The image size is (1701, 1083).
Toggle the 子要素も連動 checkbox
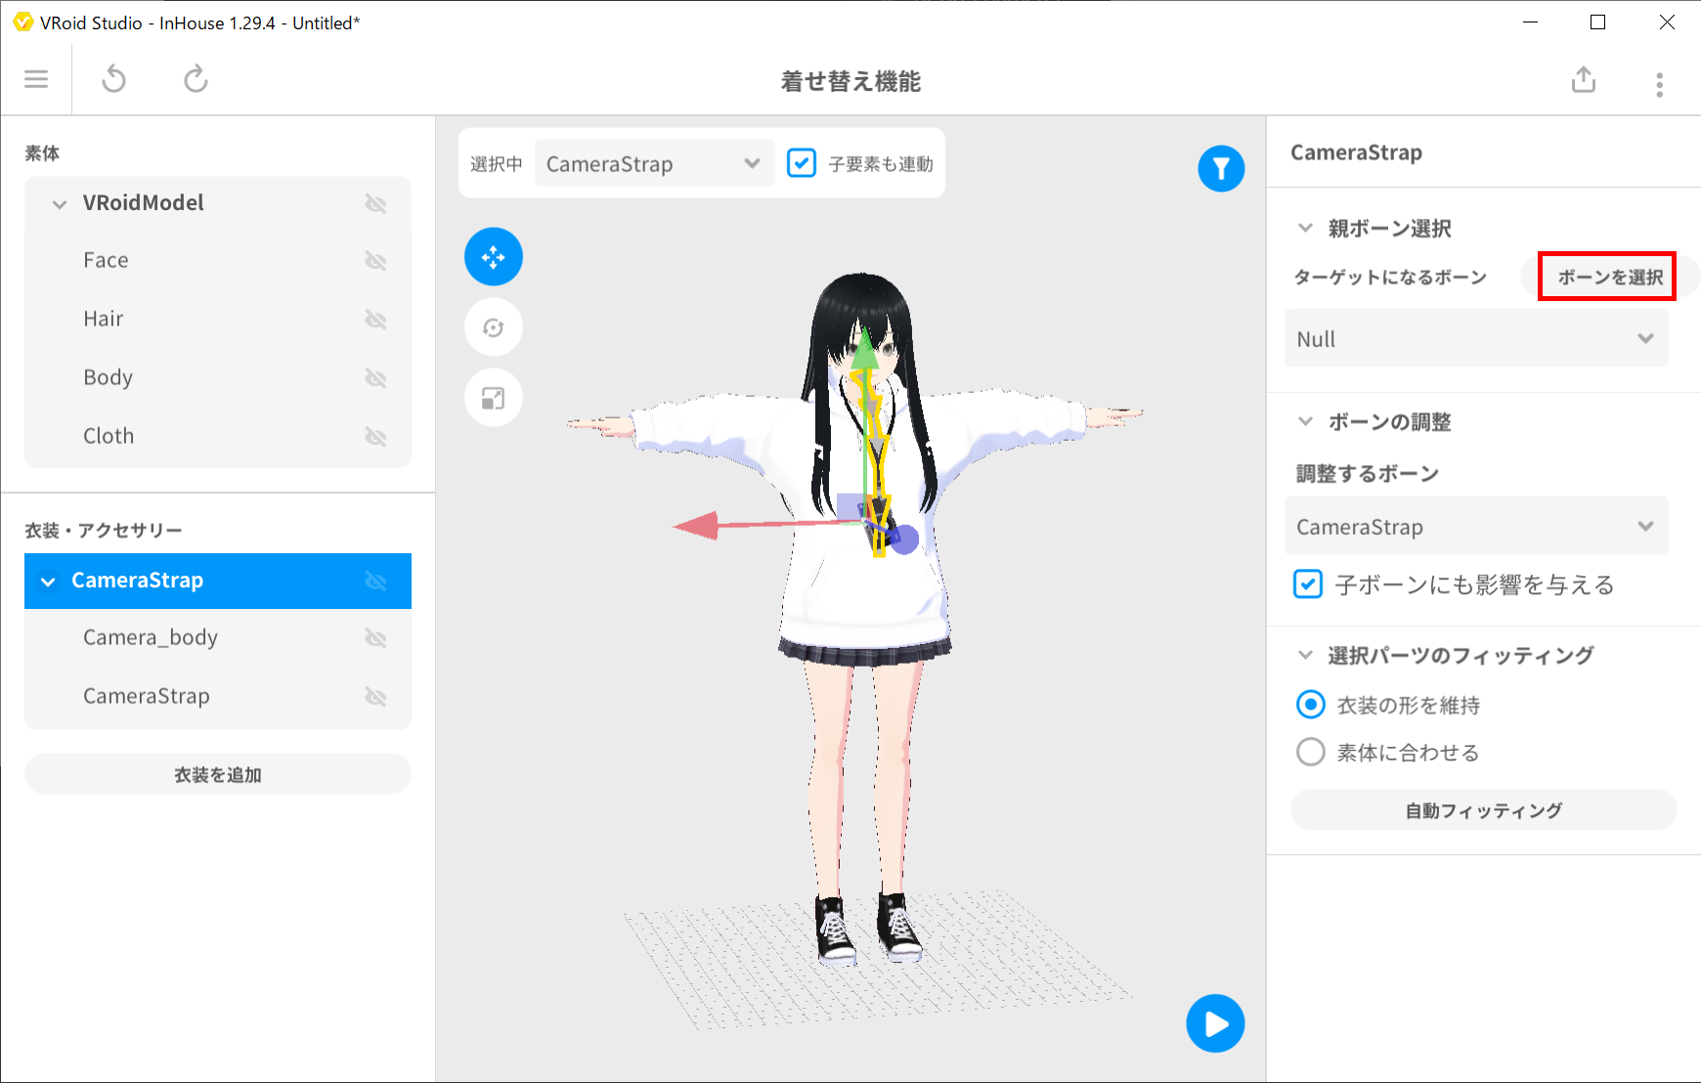coord(802,163)
